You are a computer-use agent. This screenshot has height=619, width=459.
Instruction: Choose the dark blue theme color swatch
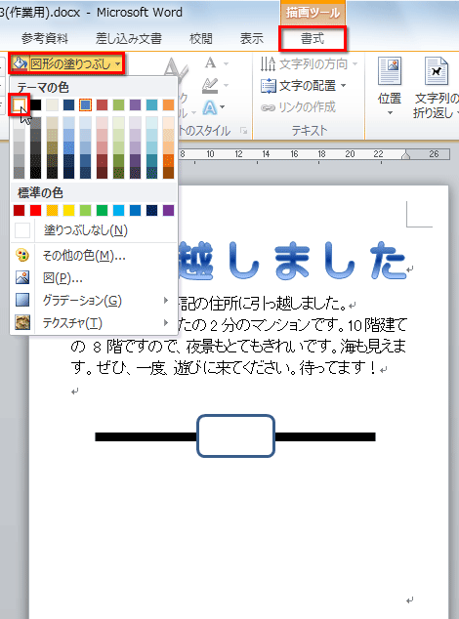point(68,104)
